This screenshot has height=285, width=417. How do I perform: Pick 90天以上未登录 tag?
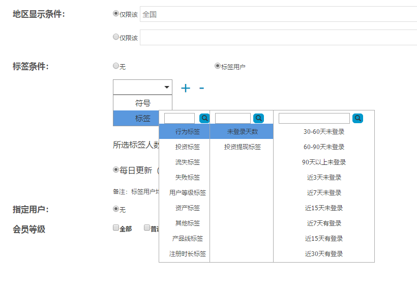click(x=324, y=162)
